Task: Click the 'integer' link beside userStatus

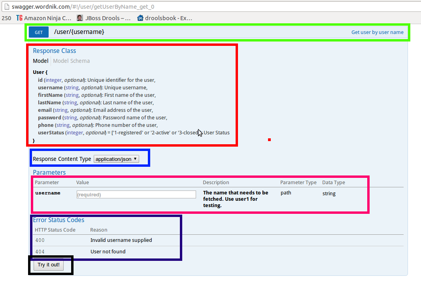Action: 75,132
